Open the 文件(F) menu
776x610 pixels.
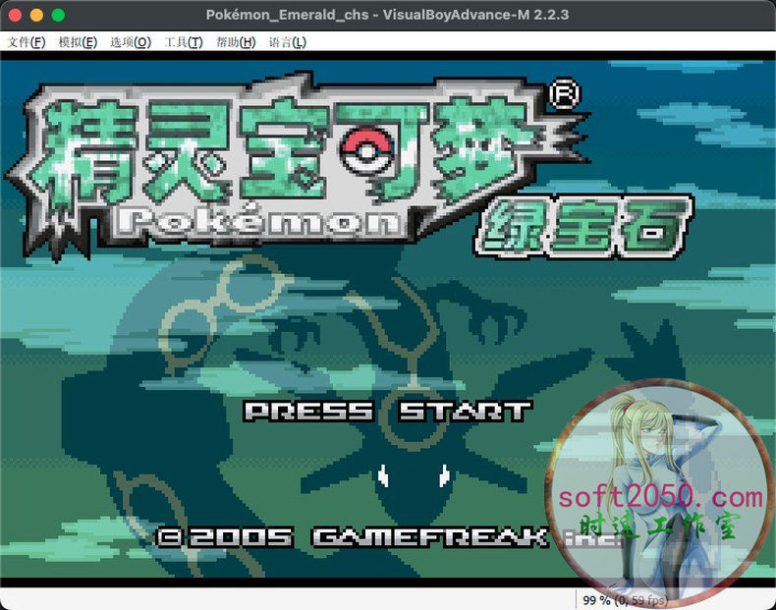[27, 42]
